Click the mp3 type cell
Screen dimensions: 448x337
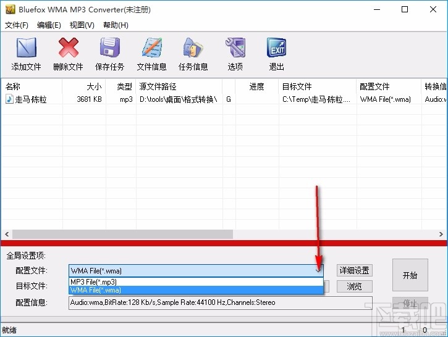tap(126, 99)
